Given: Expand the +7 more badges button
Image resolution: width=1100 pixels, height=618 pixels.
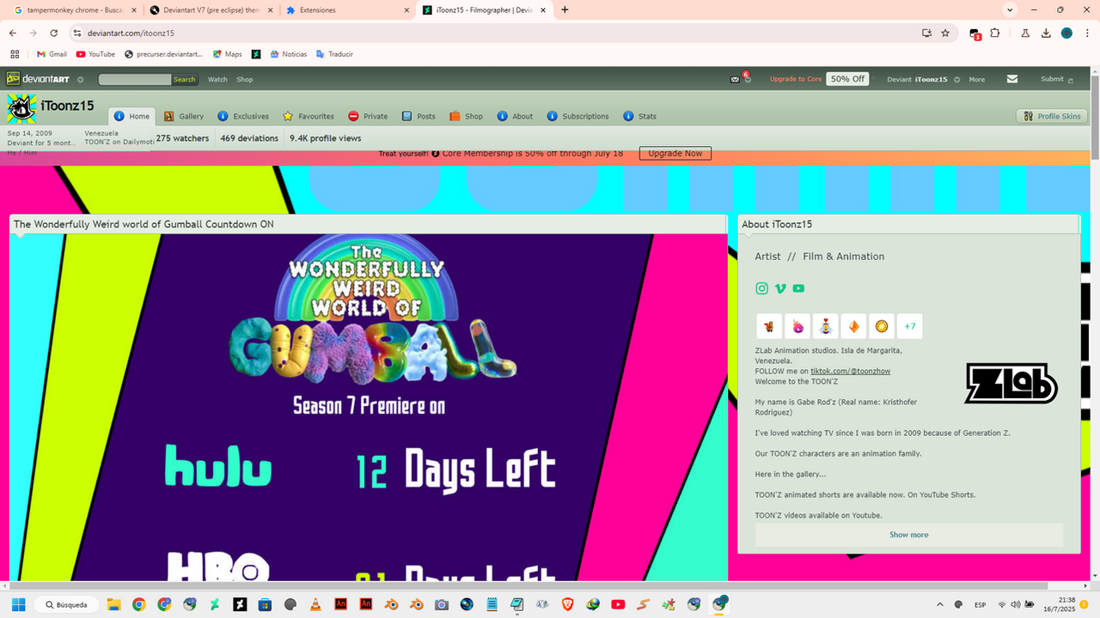Looking at the screenshot, I should tap(910, 326).
